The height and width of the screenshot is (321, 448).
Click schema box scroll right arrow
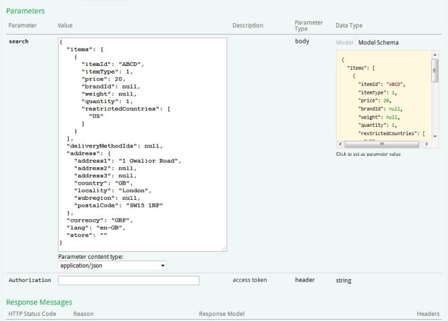427,144
